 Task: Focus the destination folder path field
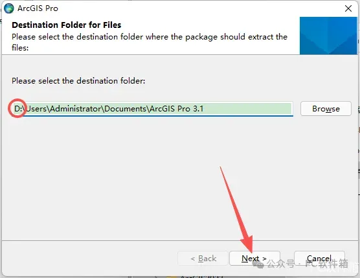tap(152, 109)
